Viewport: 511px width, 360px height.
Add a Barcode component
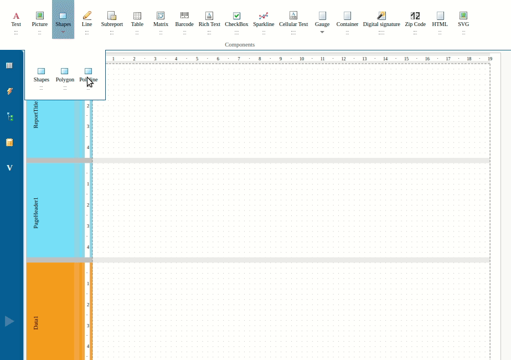click(184, 19)
